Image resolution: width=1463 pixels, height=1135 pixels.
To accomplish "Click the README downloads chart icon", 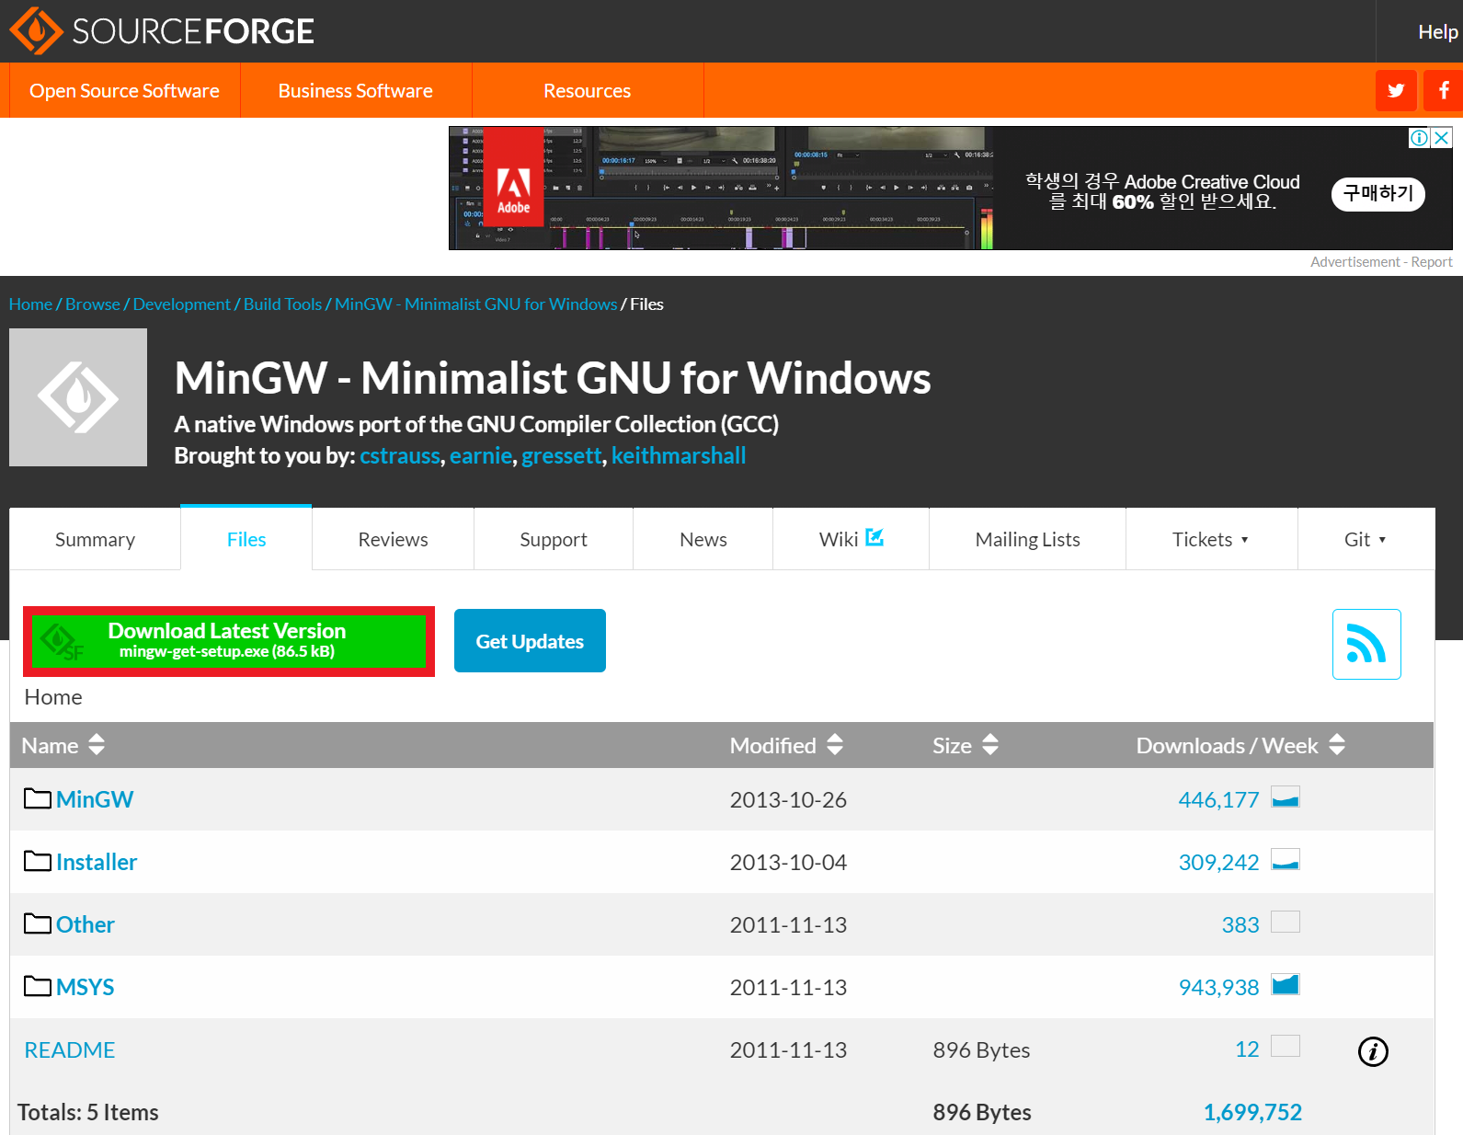I will click(1286, 1046).
